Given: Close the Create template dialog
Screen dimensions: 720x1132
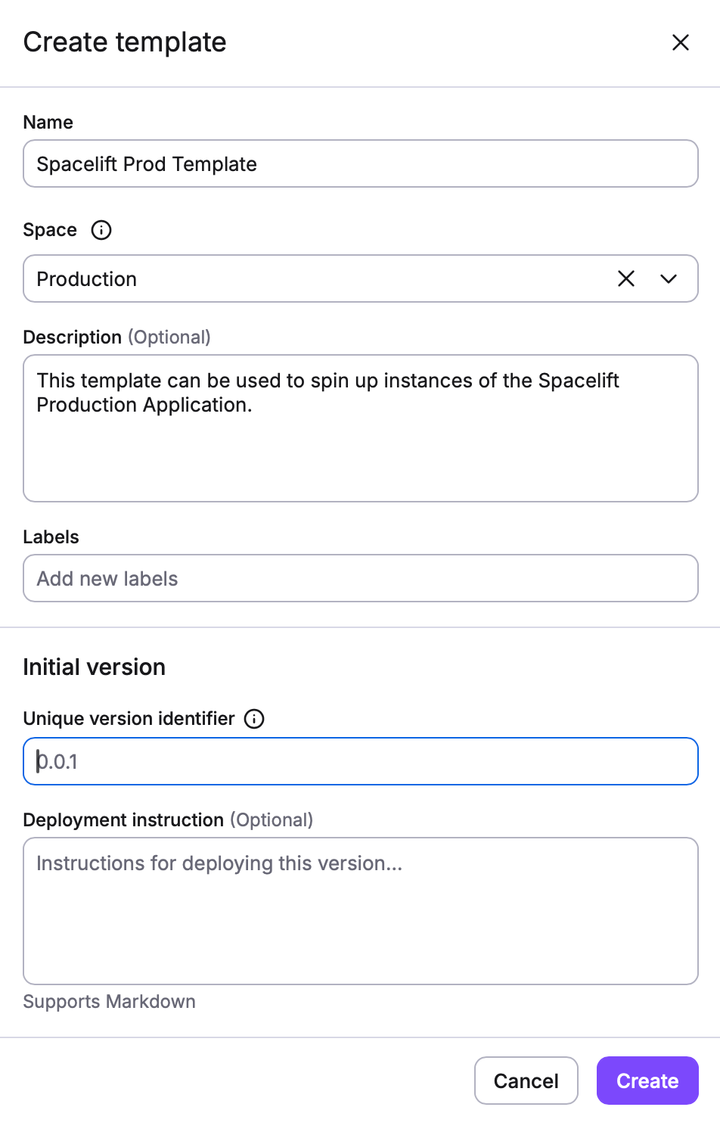Looking at the screenshot, I should click(x=681, y=42).
